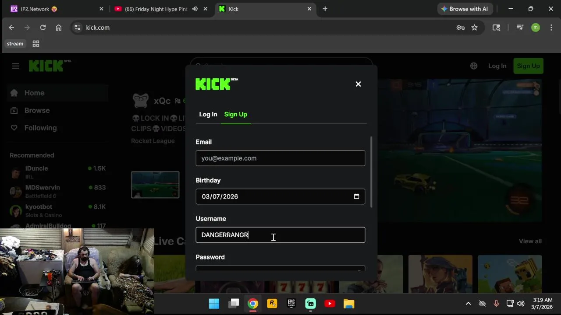The image size is (561, 315).
Task: Open Epic Games Launcher from taskbar
Action: click(291, 304)
